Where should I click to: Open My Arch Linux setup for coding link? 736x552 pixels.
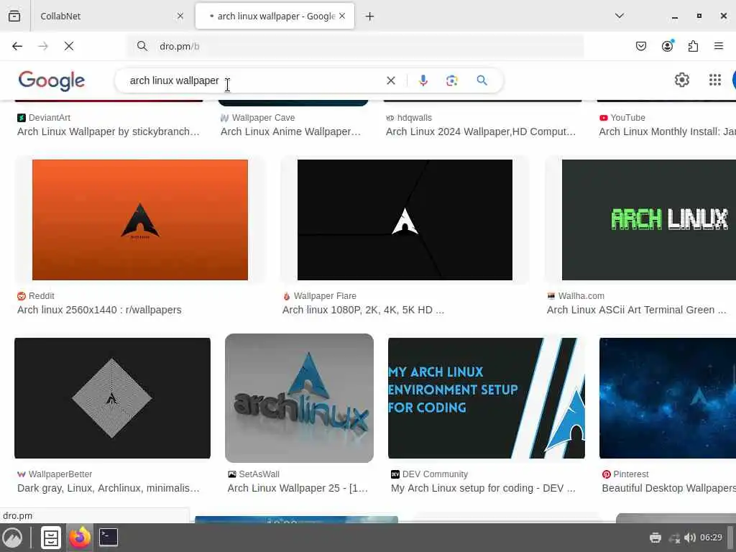483,488
